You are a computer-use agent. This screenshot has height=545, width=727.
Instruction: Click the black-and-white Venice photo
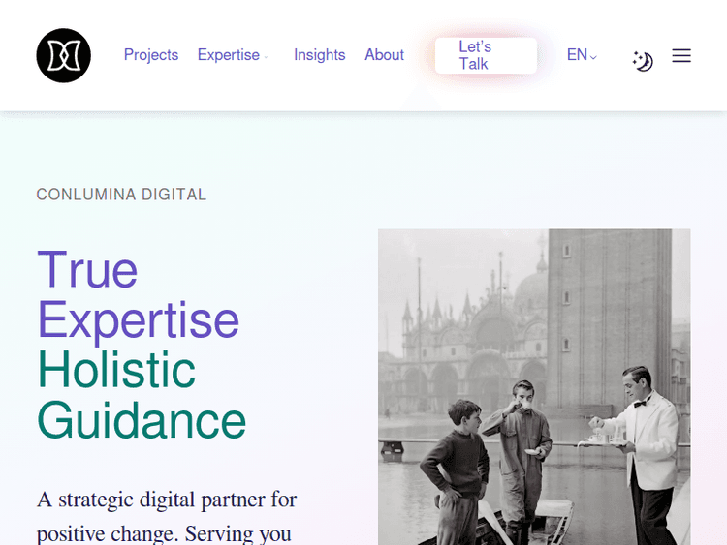point(533,387)
